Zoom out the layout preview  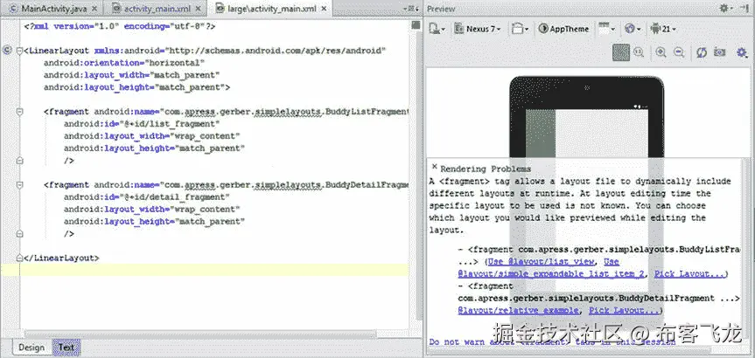point(679,53)
